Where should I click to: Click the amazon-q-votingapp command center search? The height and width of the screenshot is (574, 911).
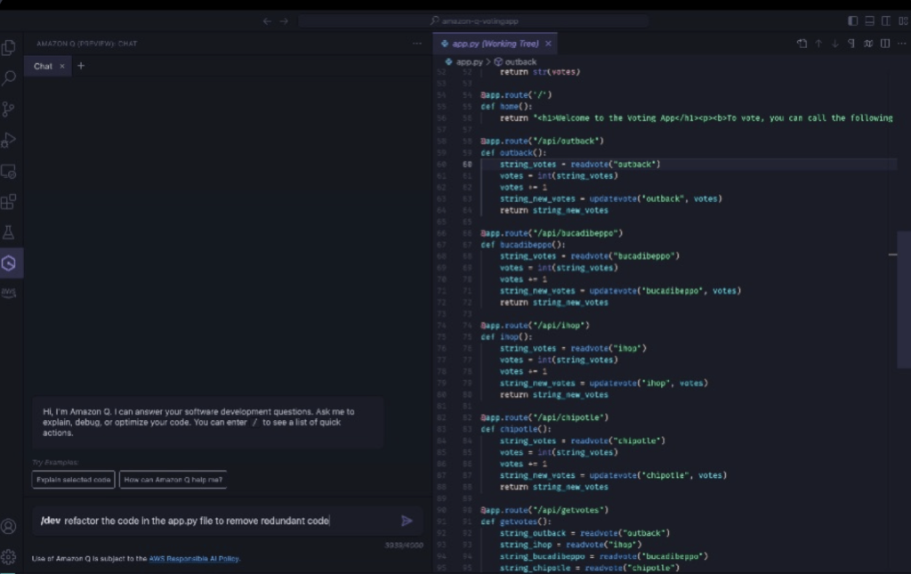(x=473, y=21)
